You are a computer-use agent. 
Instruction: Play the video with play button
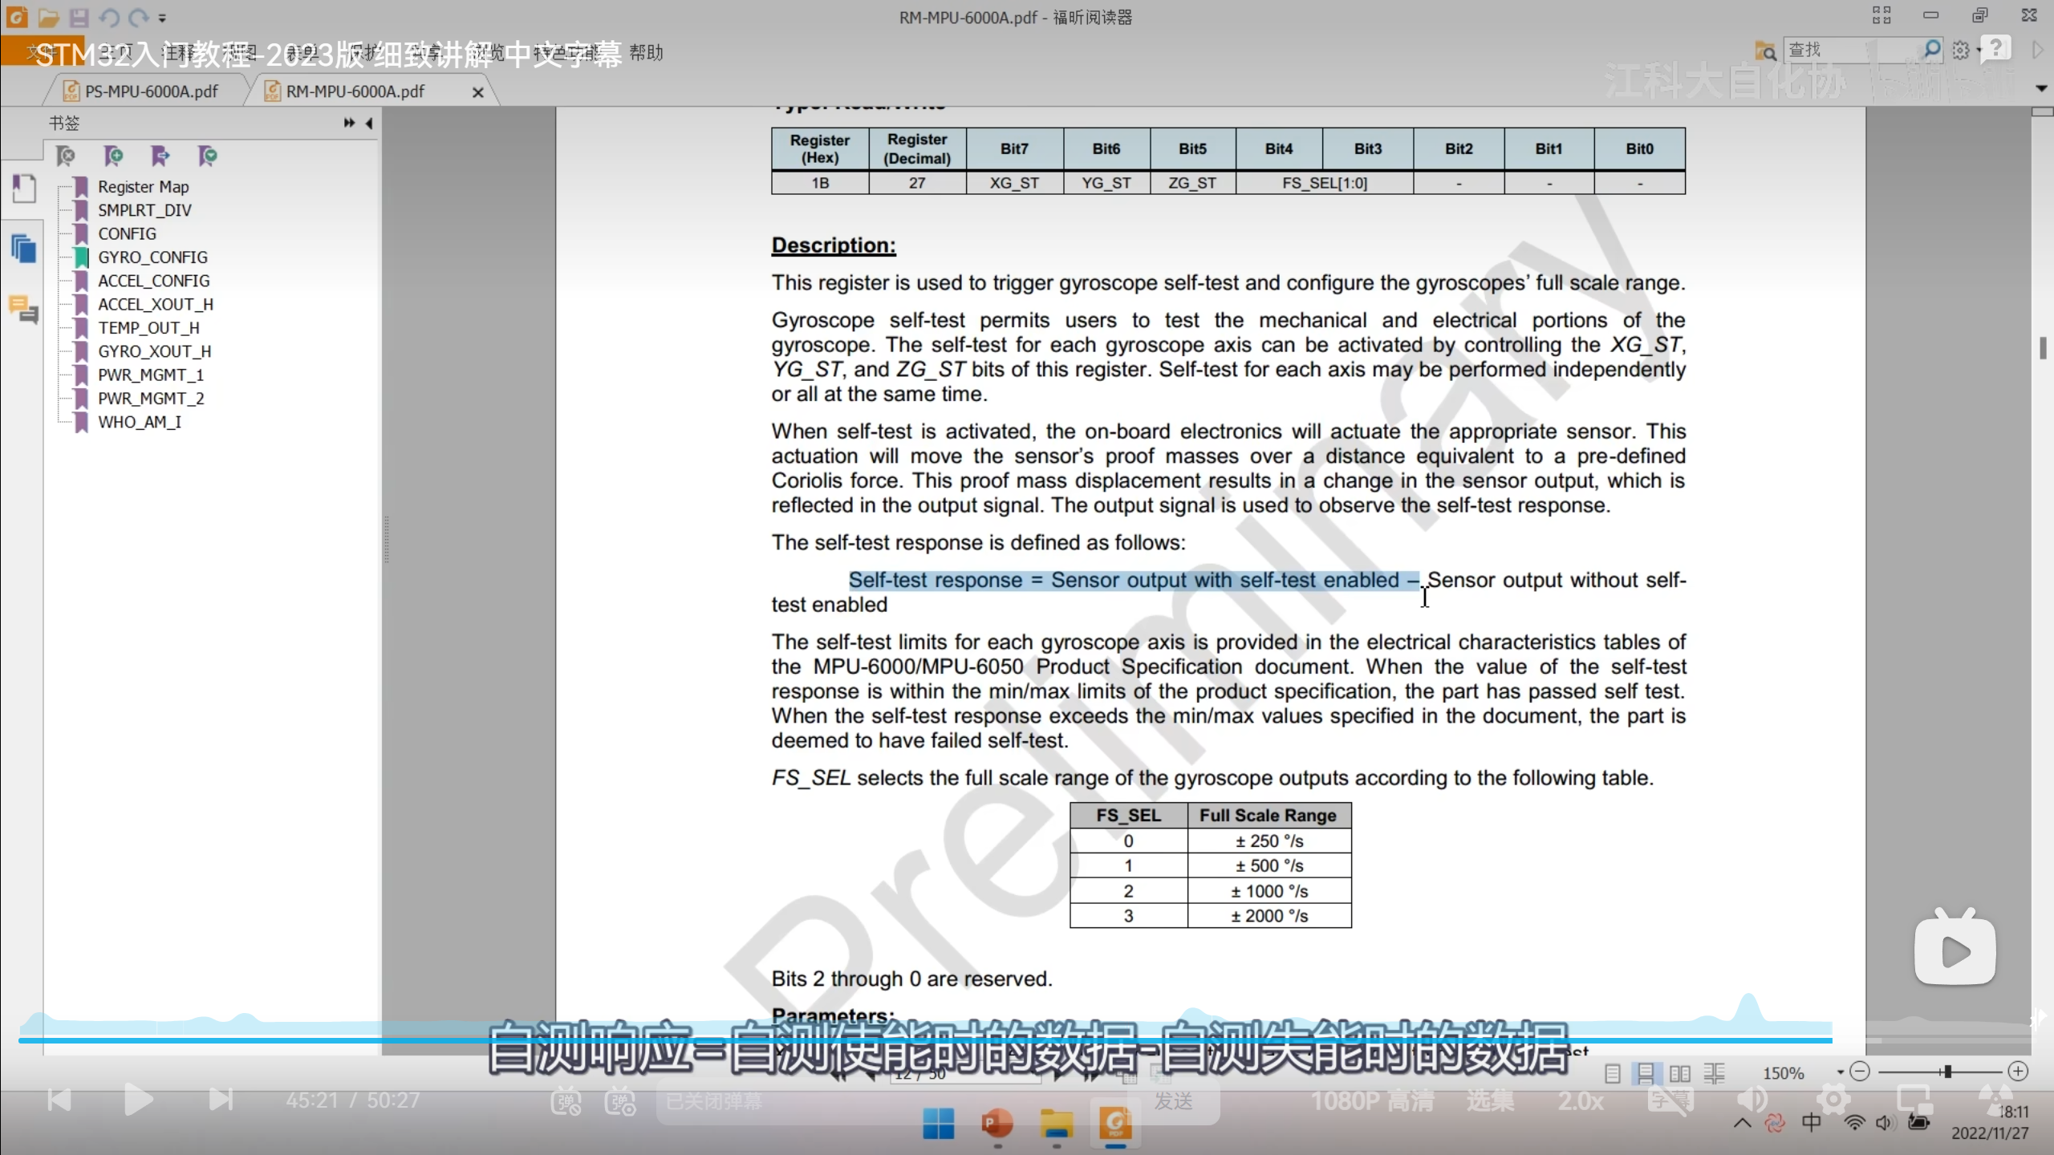(x=138, y=1100)
